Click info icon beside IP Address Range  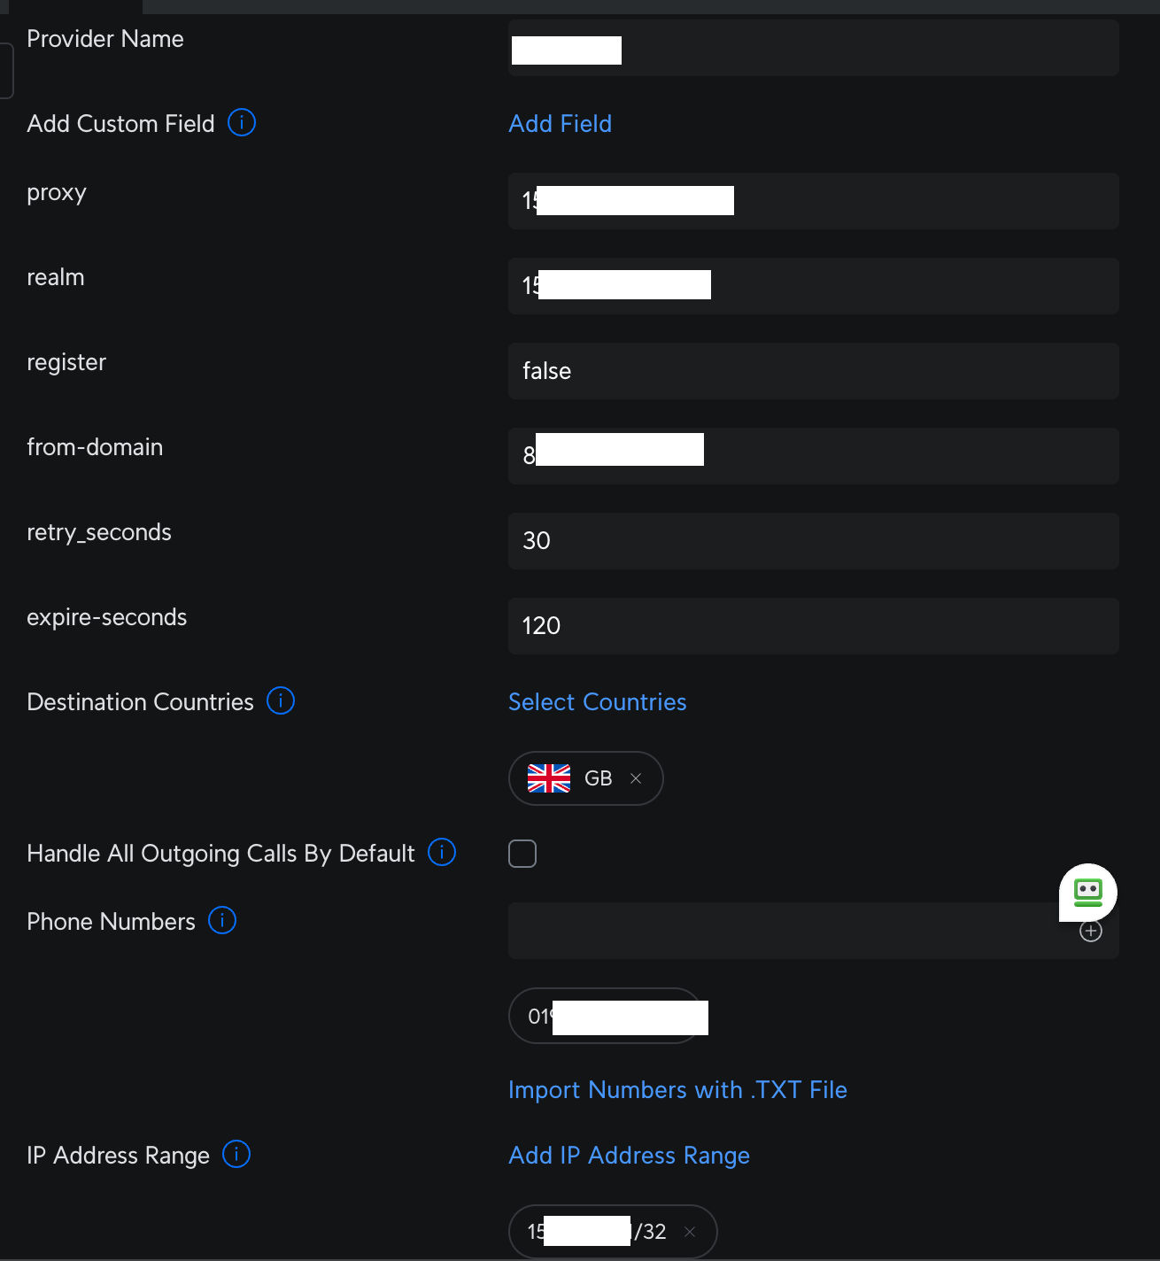pyautogui.click(x=236, y=1154)
